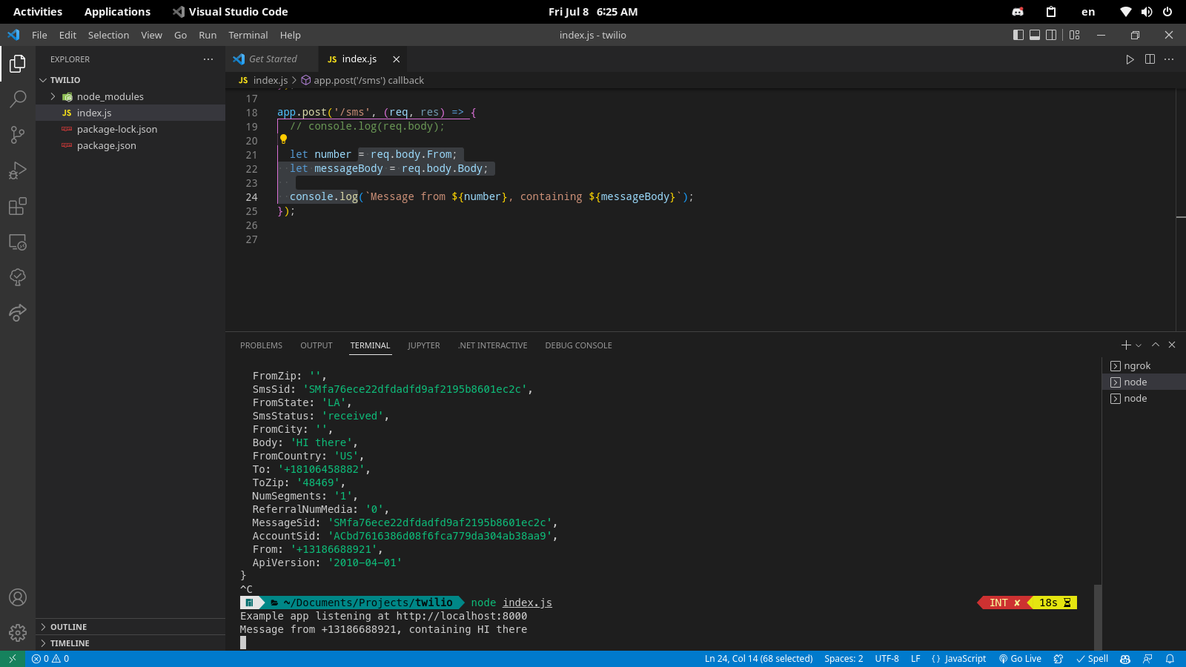This screenshot has height=667, width=1186.
Task: Expand the OUTLINE section
Action: point(68,627)
